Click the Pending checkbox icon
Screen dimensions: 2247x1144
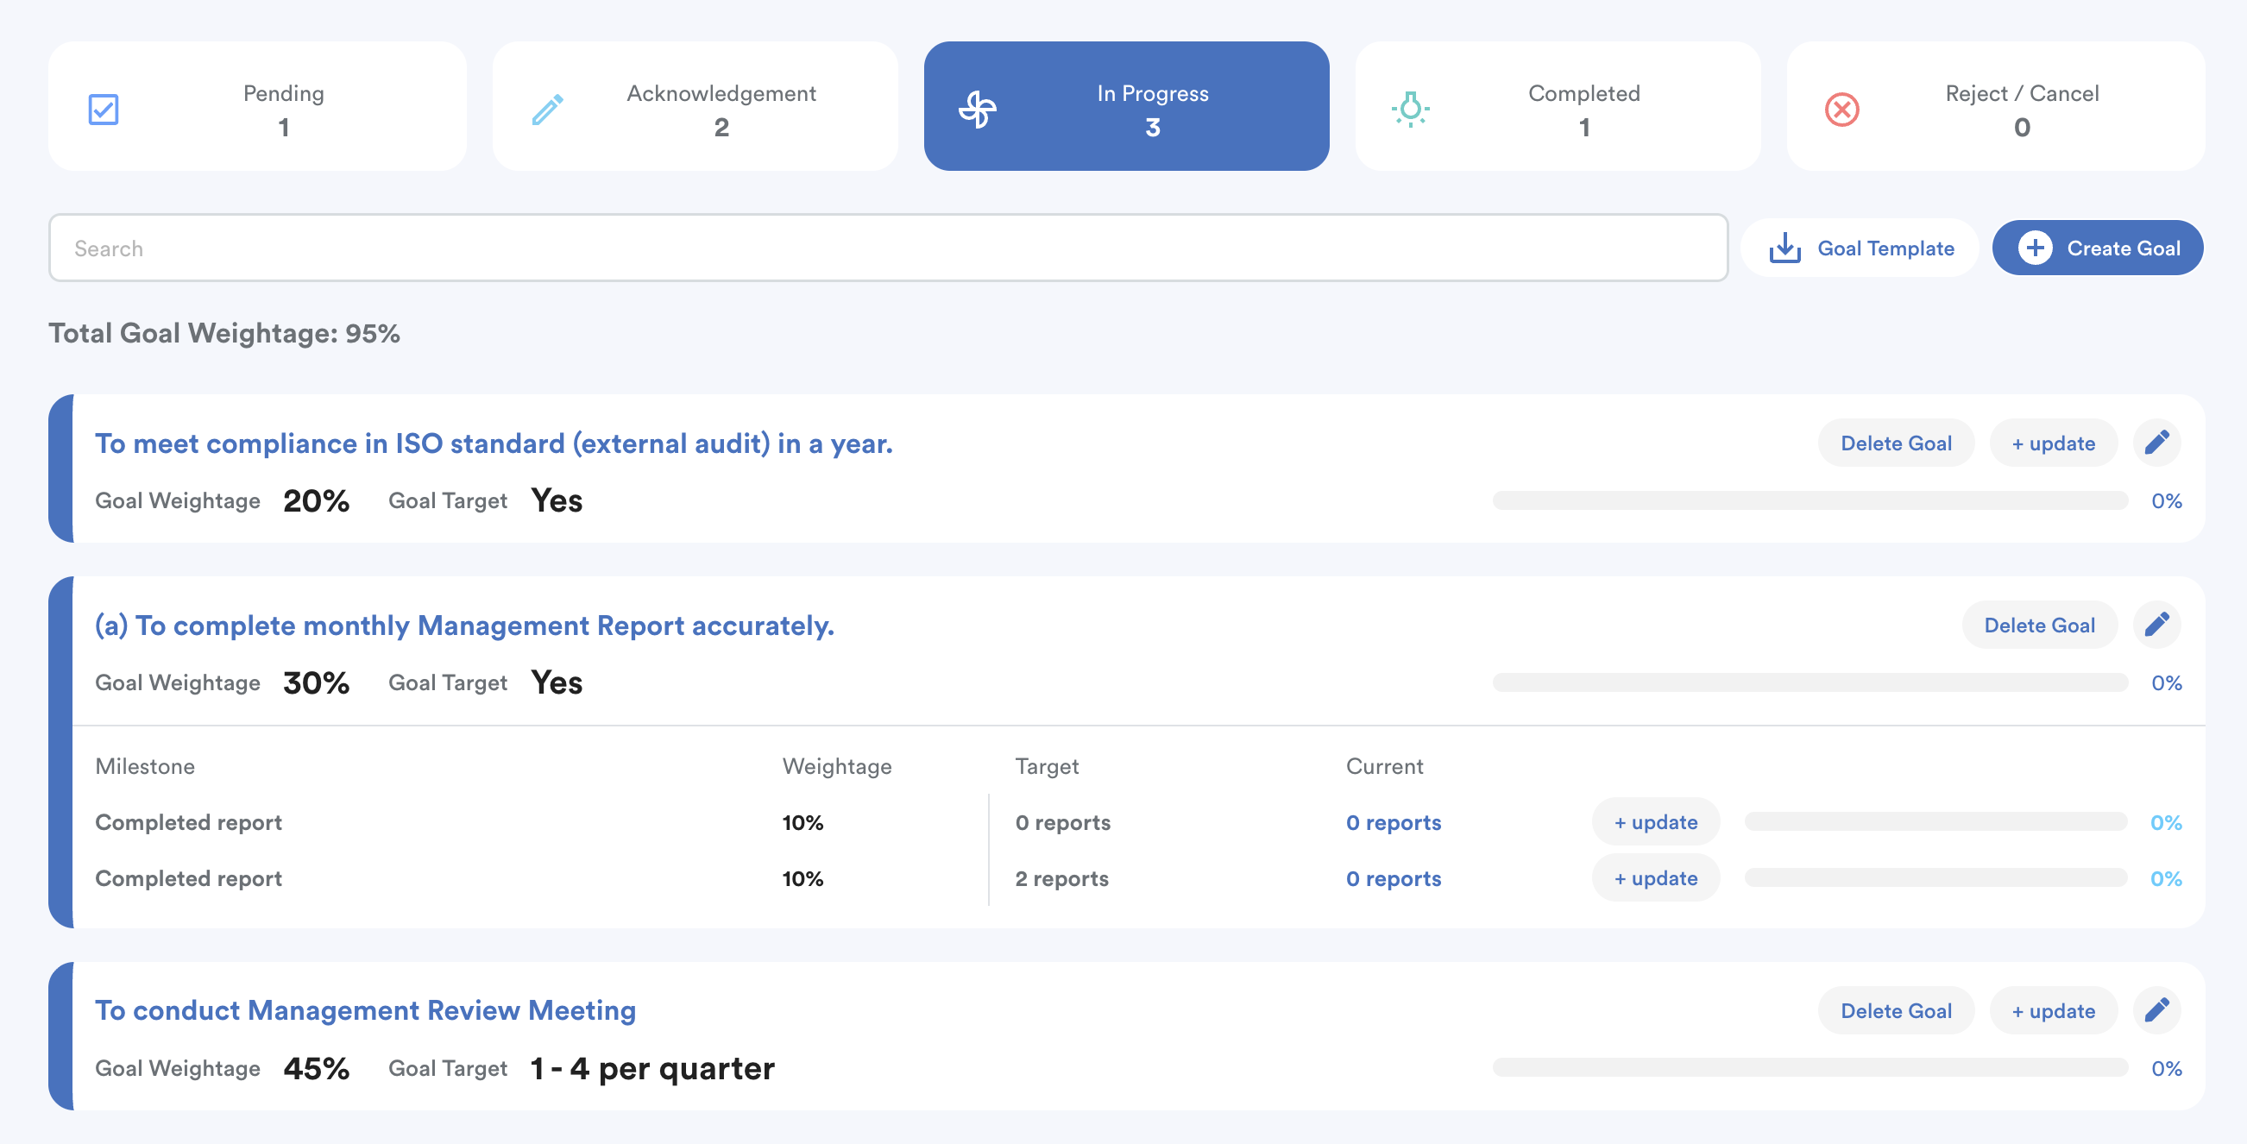tap(103, 109)
